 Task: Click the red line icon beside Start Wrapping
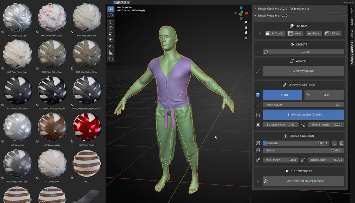click(258, 71)
